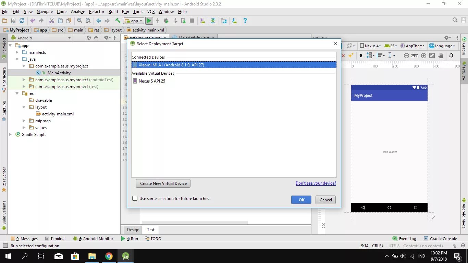Viewport: 468px width, 263px height.
Task: Click the zoom in plus icon
Action: pyautogui.click(x=424, y=55)
